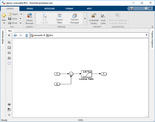Viewport: 155px width, 122px height.
Task: Open the Library Browser
Action: coord(29,19)
